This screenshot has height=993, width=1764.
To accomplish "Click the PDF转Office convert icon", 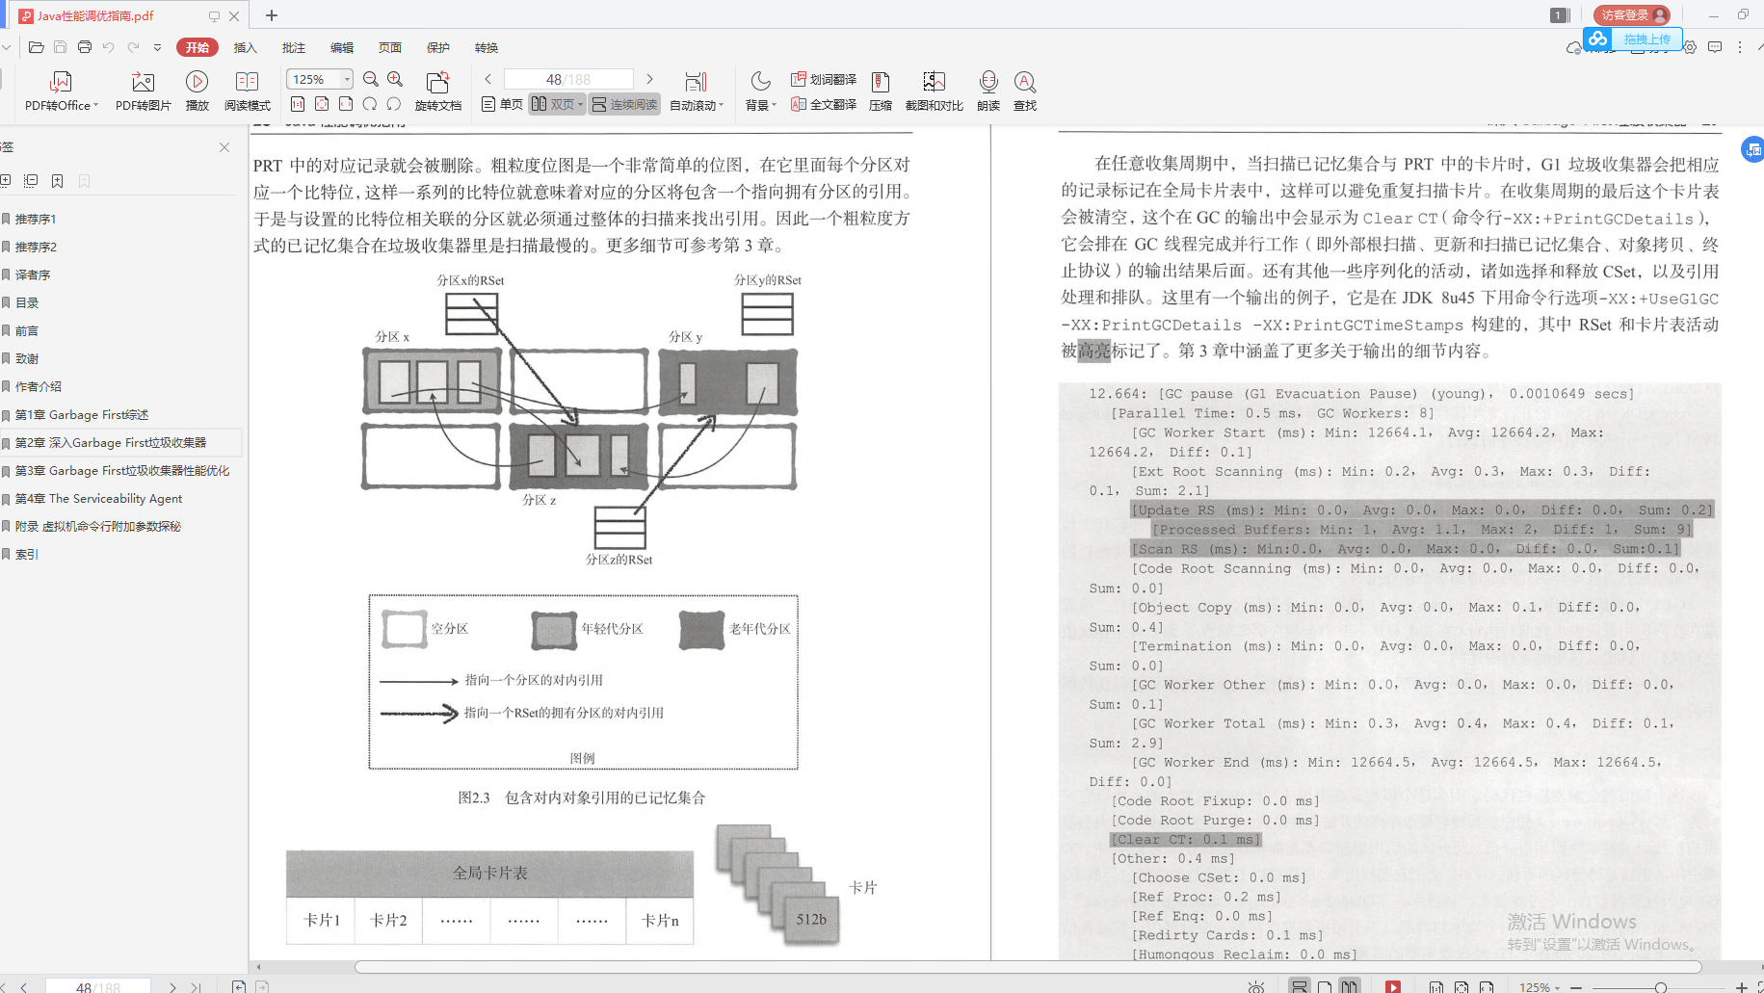I will point(61,82).
